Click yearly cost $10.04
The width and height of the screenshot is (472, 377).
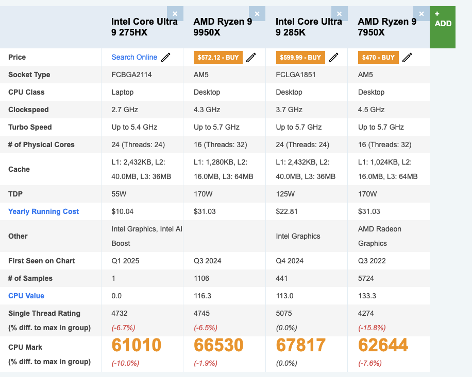coord(122,211)
